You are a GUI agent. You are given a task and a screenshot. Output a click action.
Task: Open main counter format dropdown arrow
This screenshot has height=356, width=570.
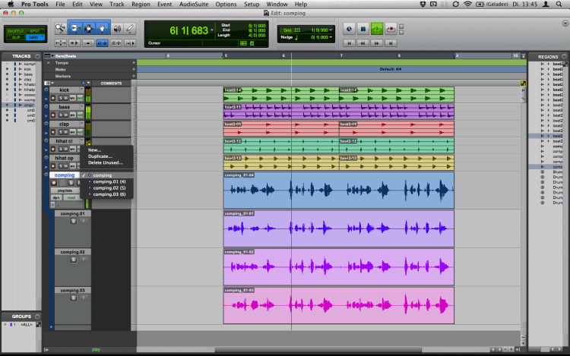coord(212,30)
